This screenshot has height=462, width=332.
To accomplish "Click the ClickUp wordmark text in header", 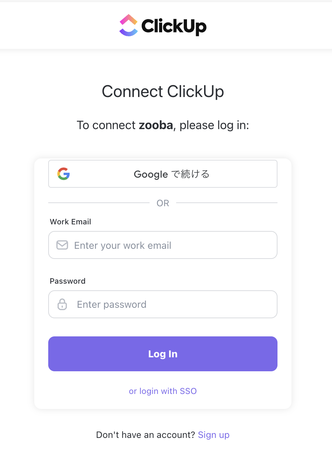I will tap(174, 26).
